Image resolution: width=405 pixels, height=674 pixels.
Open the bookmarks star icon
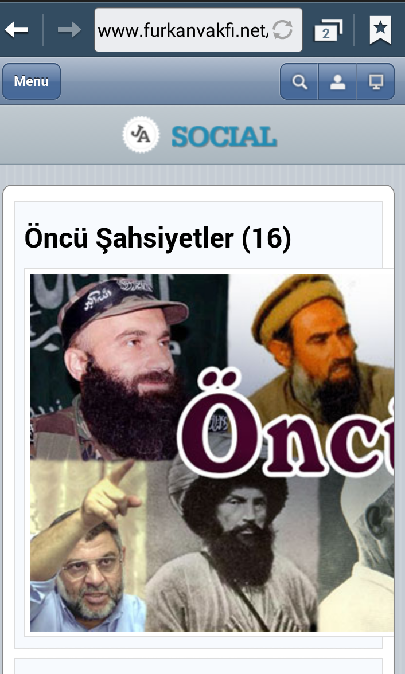click(x=380, y=30)
